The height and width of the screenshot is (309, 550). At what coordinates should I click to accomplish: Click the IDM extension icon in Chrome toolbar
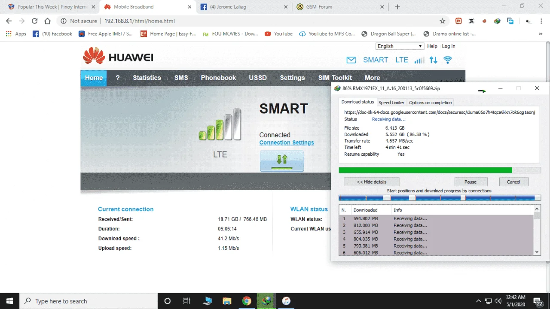click(498, 21)
